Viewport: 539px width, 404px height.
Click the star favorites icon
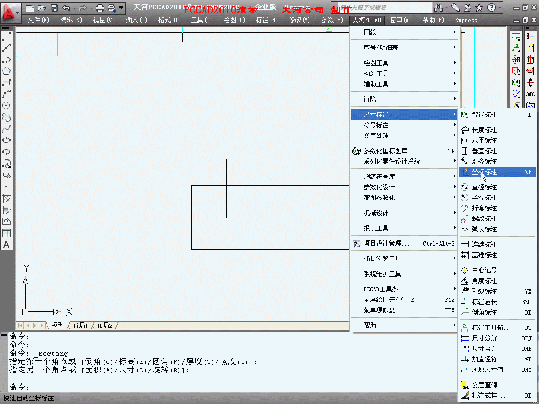pos(479,7)
